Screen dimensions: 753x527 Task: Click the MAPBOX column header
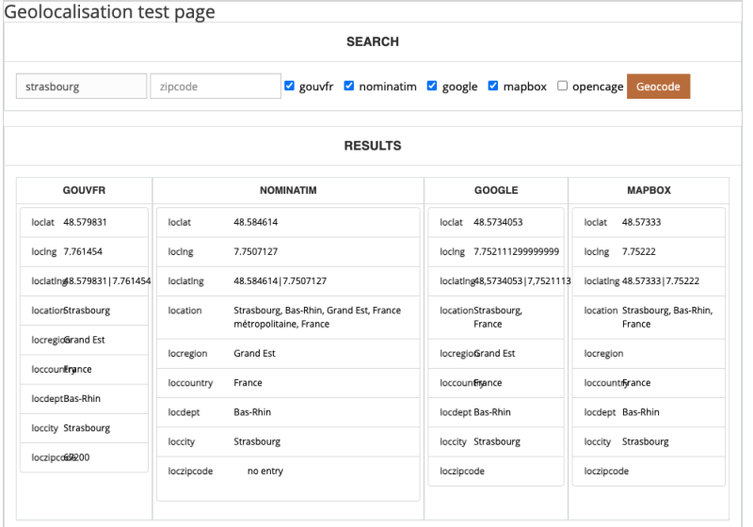click(649, 190)
